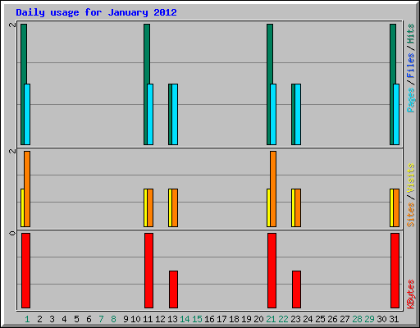This screenshot has height=328, width=420.
Task: Click the orange Sites bar for day 31
Action: [396, 207]
